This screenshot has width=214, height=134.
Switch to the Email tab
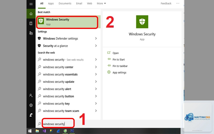click(79, 3)
